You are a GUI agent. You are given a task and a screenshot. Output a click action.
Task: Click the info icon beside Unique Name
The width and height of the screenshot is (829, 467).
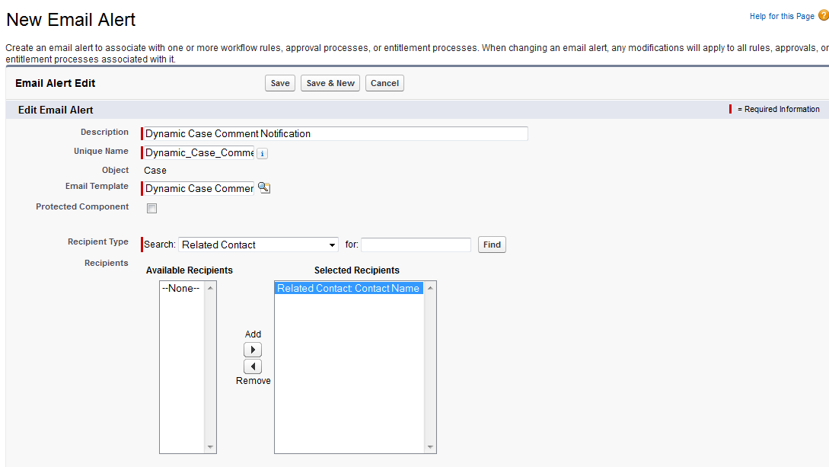click(262, 153)
